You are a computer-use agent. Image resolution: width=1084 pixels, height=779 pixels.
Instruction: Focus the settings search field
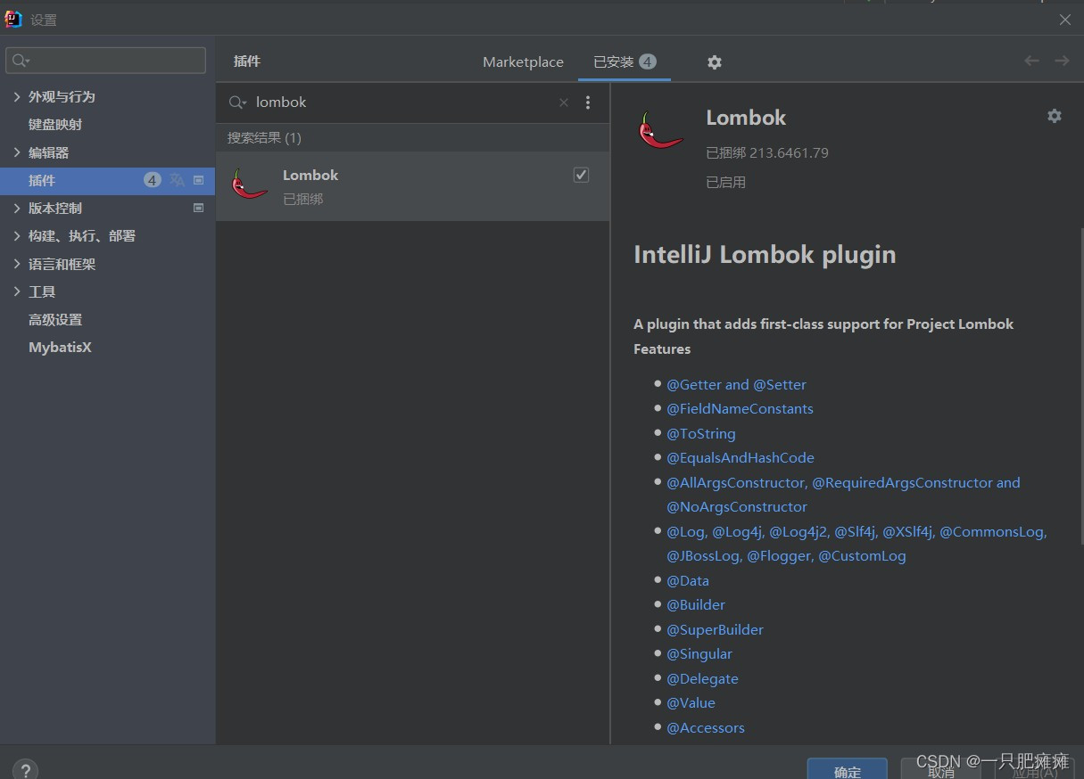coord(106,61)
